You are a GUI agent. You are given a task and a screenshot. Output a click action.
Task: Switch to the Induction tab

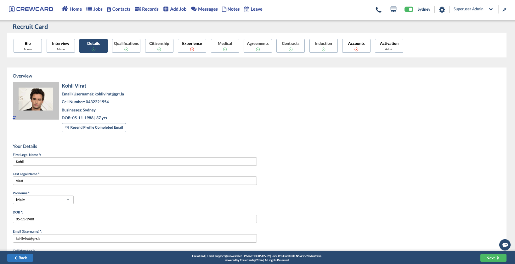[324, 46]
